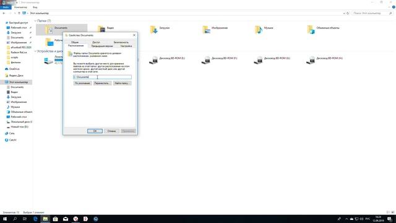396x223 pixels.
Task: Close the Свойства: Documents dialog
Action: (134, 35)
